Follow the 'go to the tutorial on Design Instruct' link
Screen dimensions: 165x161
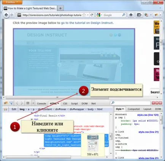tap(87, 23)
